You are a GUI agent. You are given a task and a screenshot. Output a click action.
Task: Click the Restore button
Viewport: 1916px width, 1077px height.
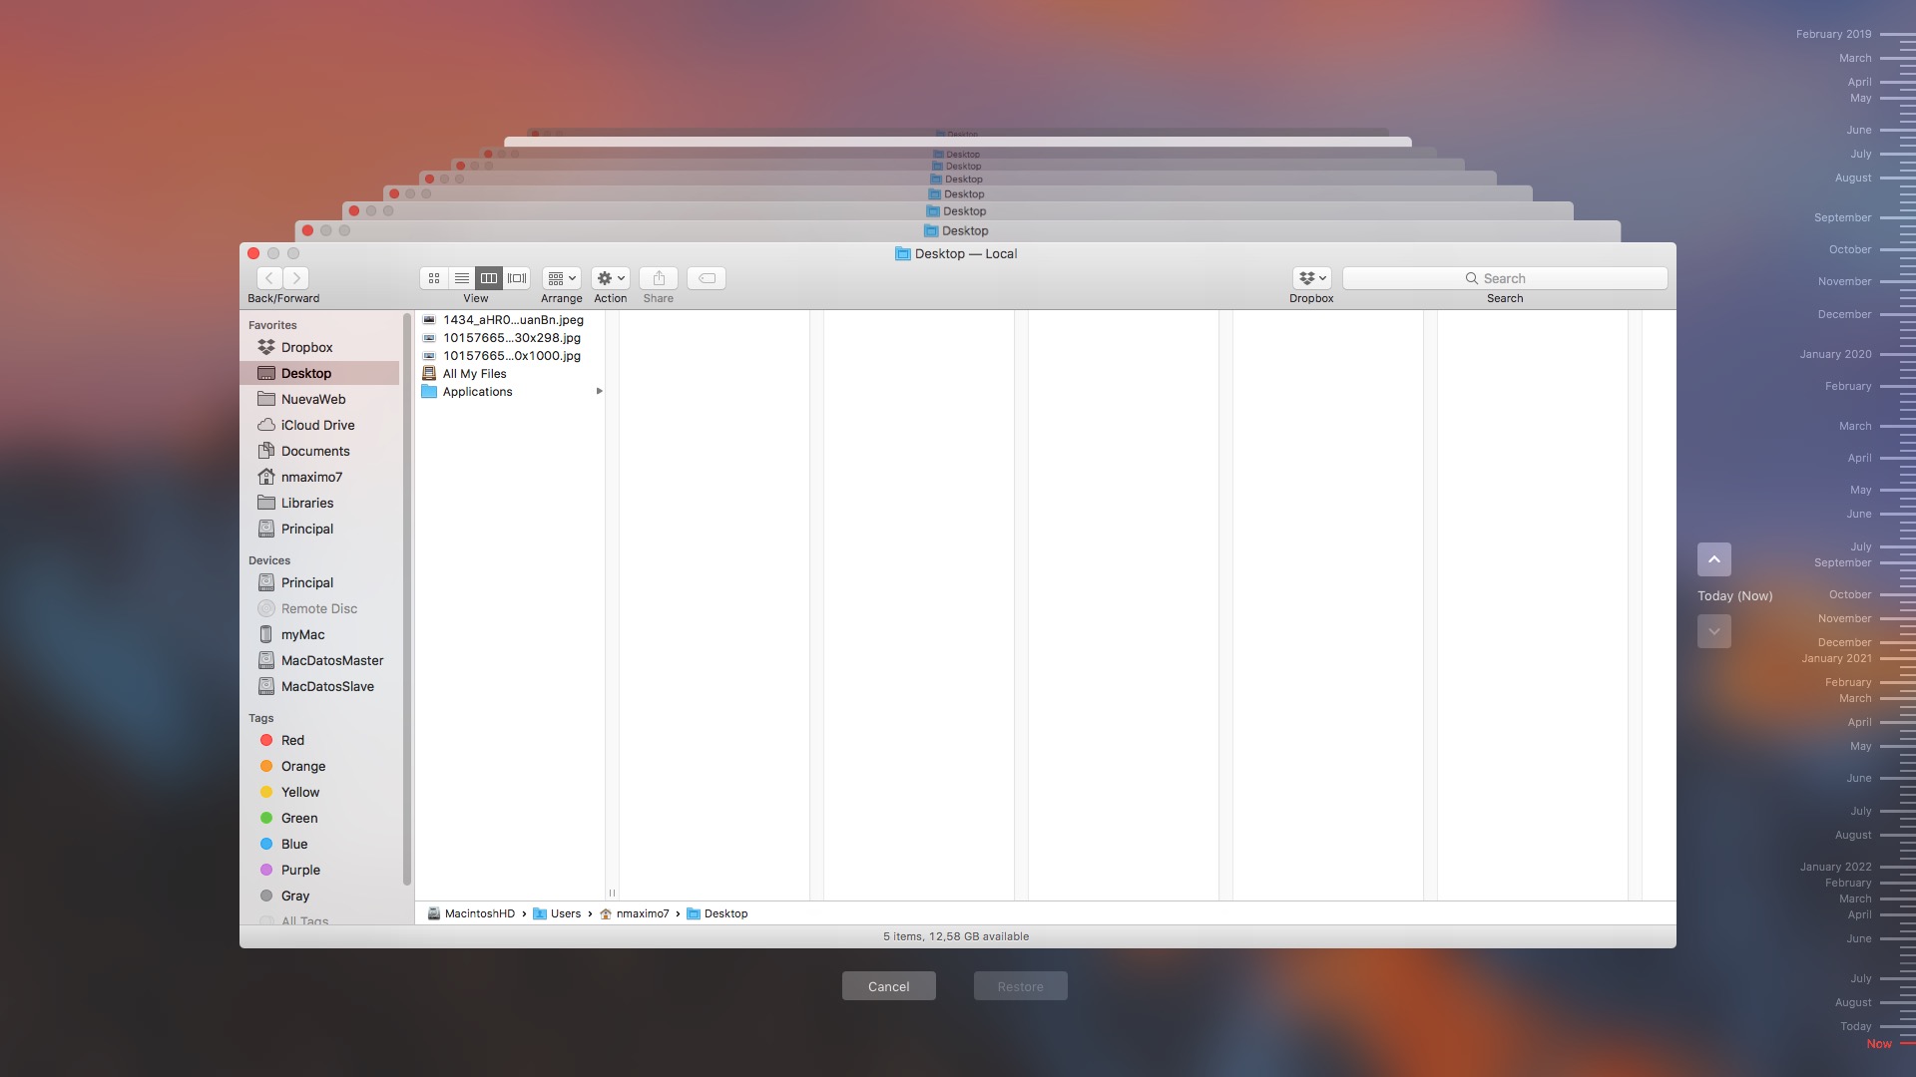tap(1020, 986)
